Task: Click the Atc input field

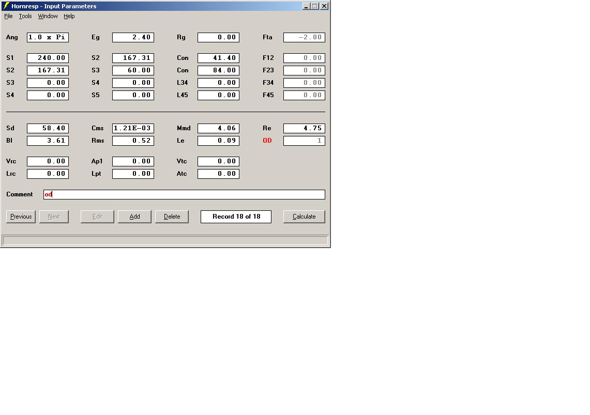Action: tap(219, 174)
